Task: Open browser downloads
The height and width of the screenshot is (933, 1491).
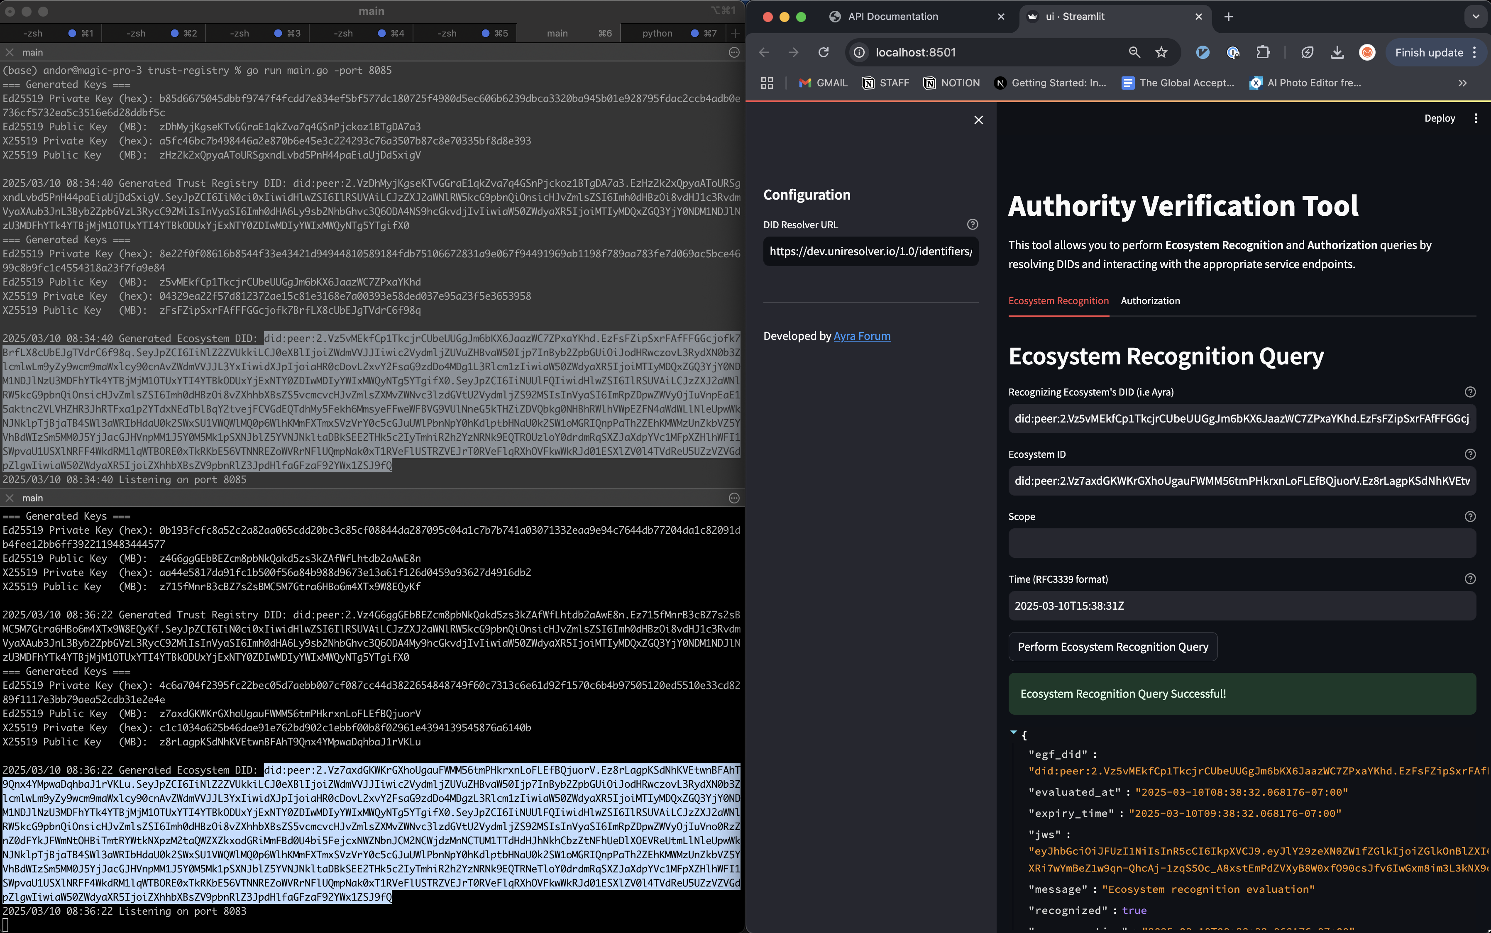Action: click(1337, 52)
